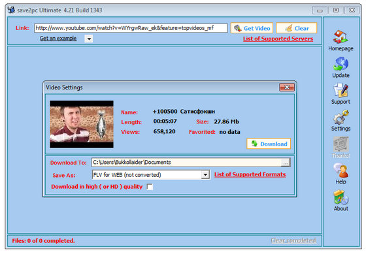This screenshot has width=366, height=254.
Task: Click the Thanks shopping cart icon
Action: coord(341,144)
